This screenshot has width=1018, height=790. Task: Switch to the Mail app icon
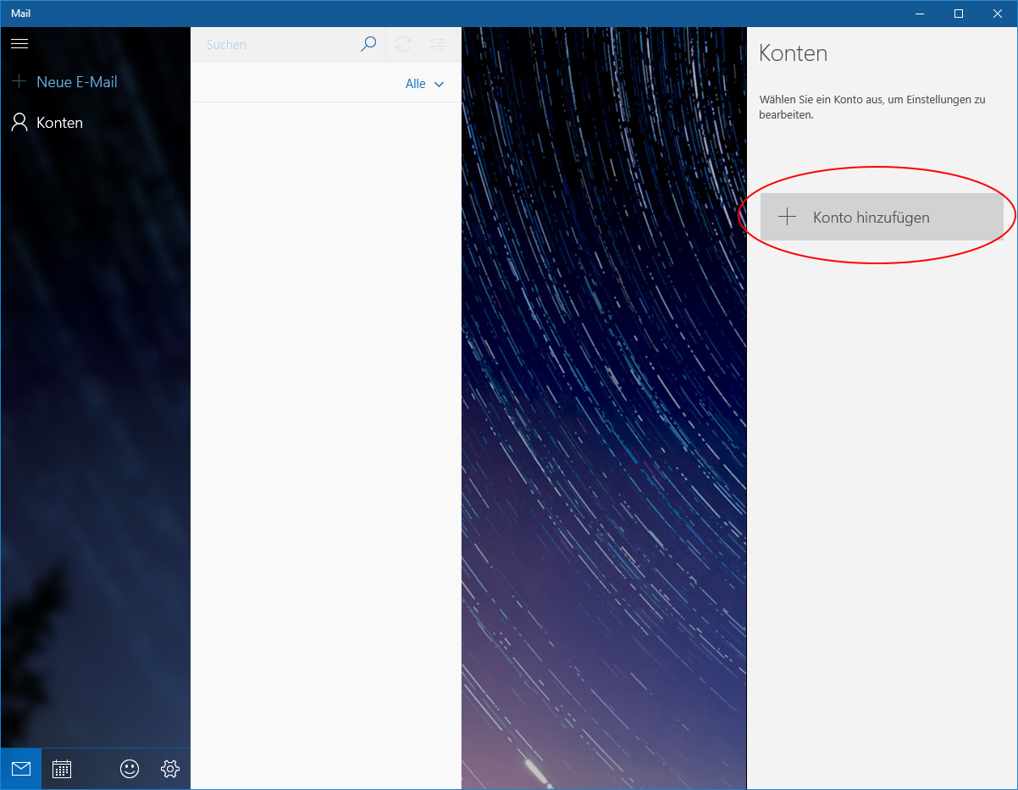(x=21, y=769)
